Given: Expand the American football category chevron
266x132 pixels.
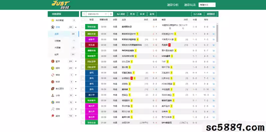Looking at the screenshot, I should pos(76,89).
